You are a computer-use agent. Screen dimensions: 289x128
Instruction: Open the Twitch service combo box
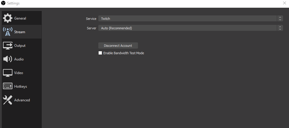[x=191, y=18]
